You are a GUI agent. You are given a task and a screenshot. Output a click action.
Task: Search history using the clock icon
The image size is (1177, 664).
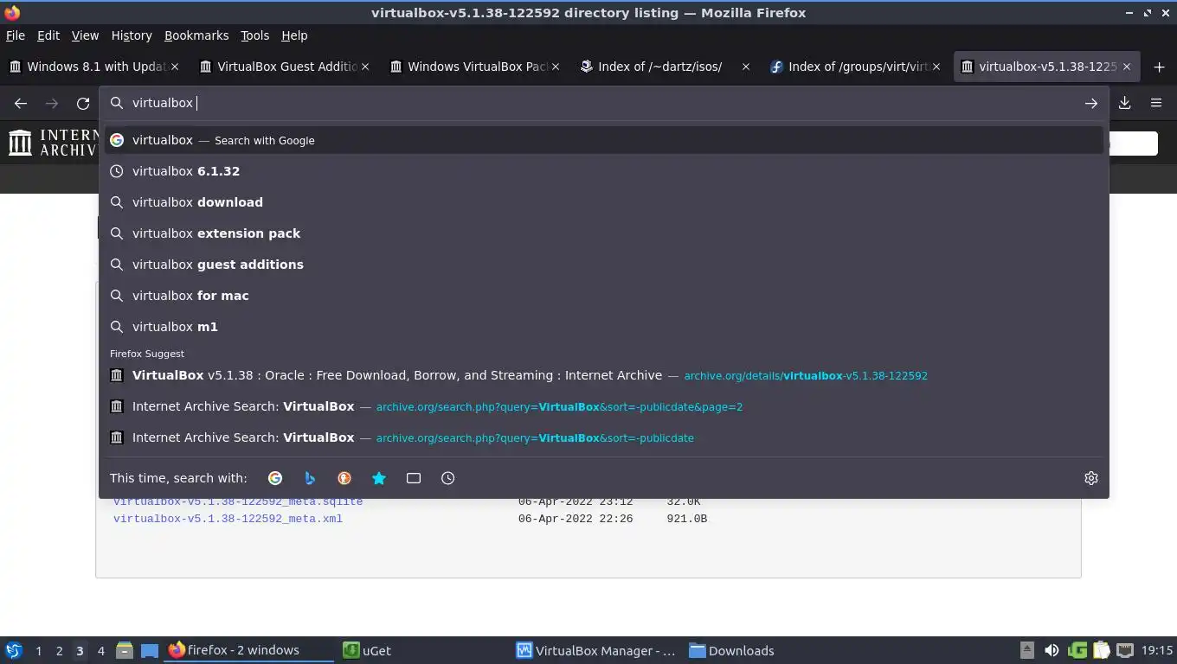point(448,478)
